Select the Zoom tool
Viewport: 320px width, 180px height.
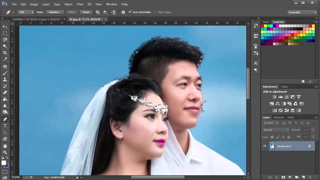tap(5, 152)
